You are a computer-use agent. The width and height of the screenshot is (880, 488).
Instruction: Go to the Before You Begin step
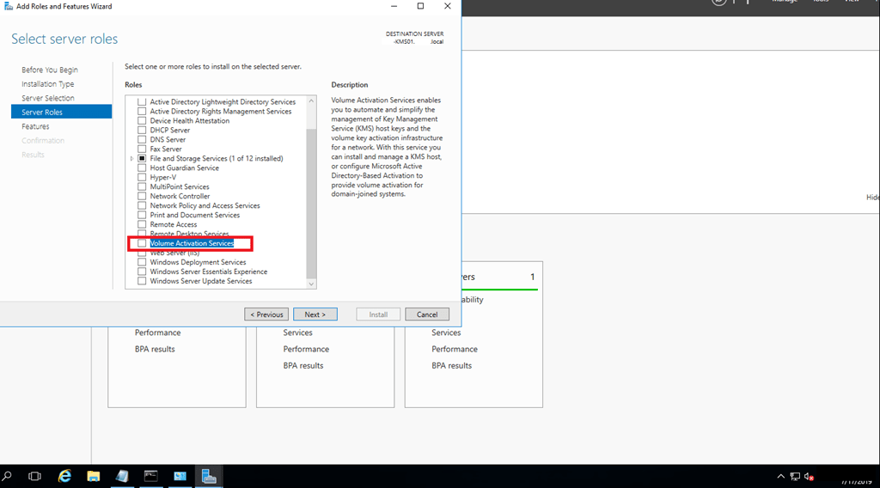[50, 70]
